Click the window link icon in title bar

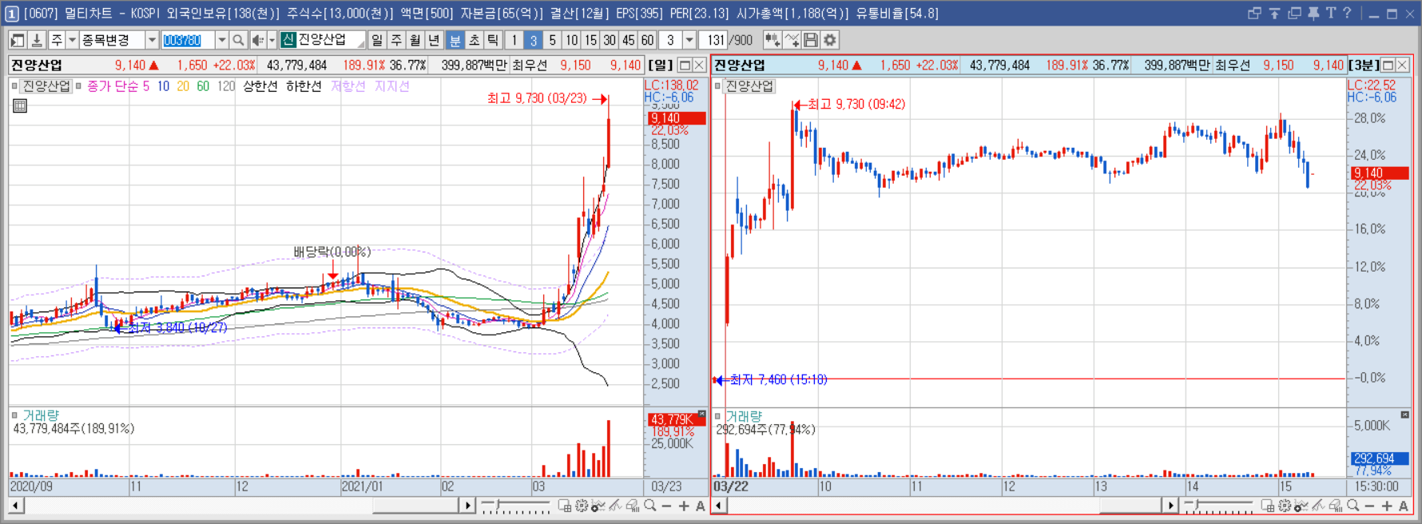pyautogui.click(x=1254, y=14)
